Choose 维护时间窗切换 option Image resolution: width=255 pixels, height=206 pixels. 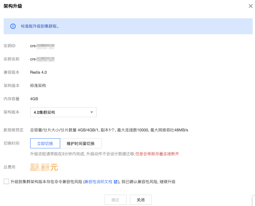[81, 143]
